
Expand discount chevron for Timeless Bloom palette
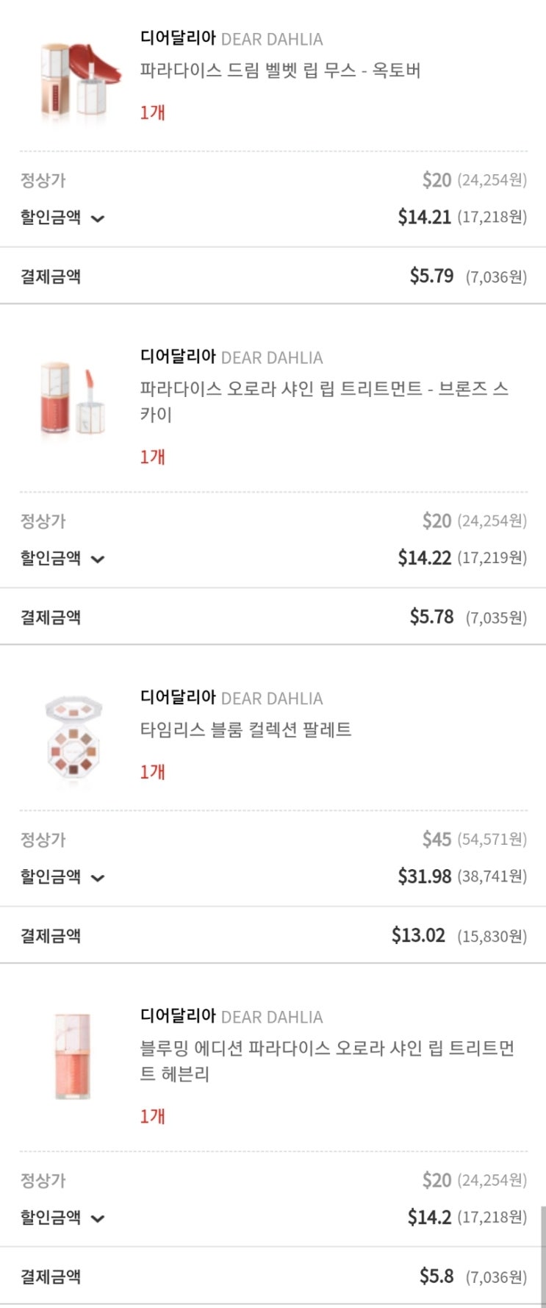click(98, 877)
